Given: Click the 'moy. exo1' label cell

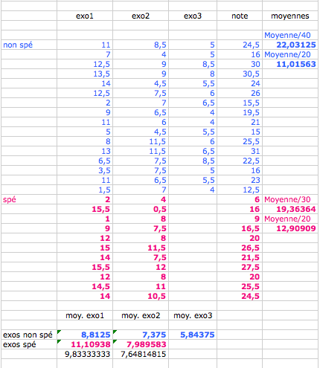Looking at the screenshot, I should [x=85, y=315].
